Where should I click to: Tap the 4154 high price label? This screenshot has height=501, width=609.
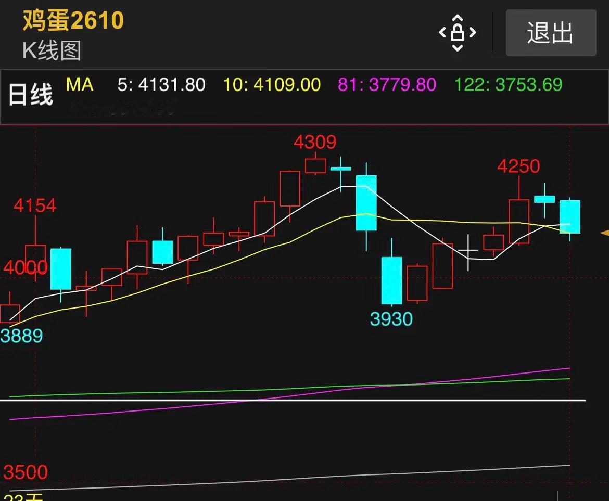[x=35, y=205]
